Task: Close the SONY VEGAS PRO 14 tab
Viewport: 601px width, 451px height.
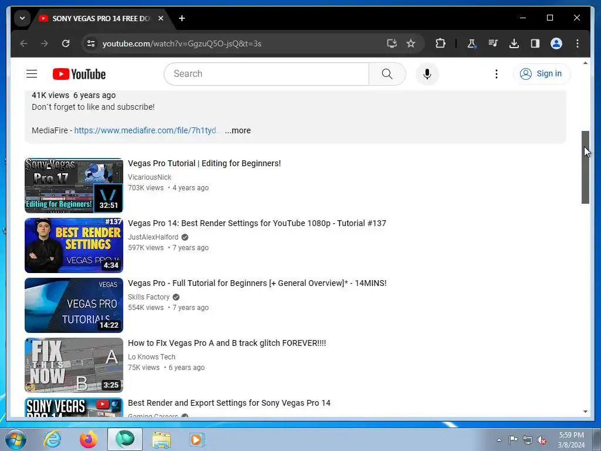Action: coord(161,18)
